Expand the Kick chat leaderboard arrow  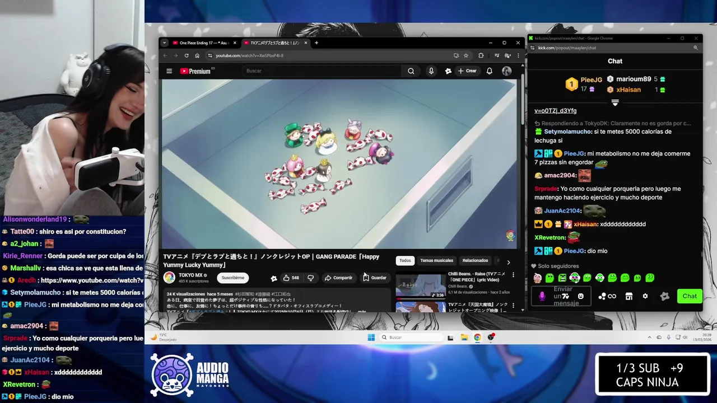(614, 102)
